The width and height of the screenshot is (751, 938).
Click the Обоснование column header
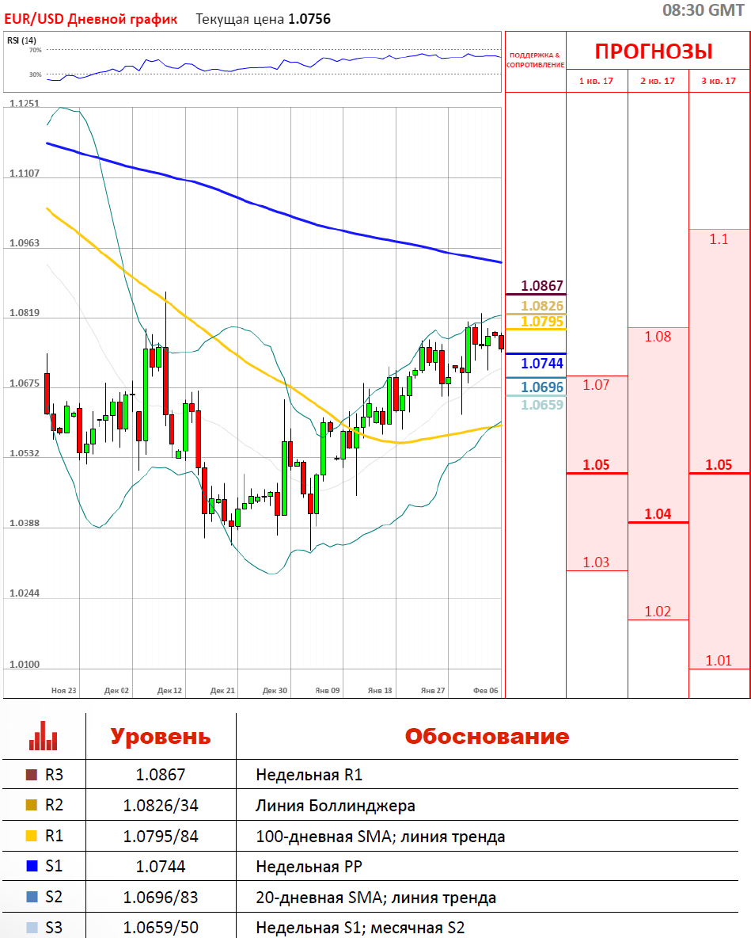tap(487, 736)
